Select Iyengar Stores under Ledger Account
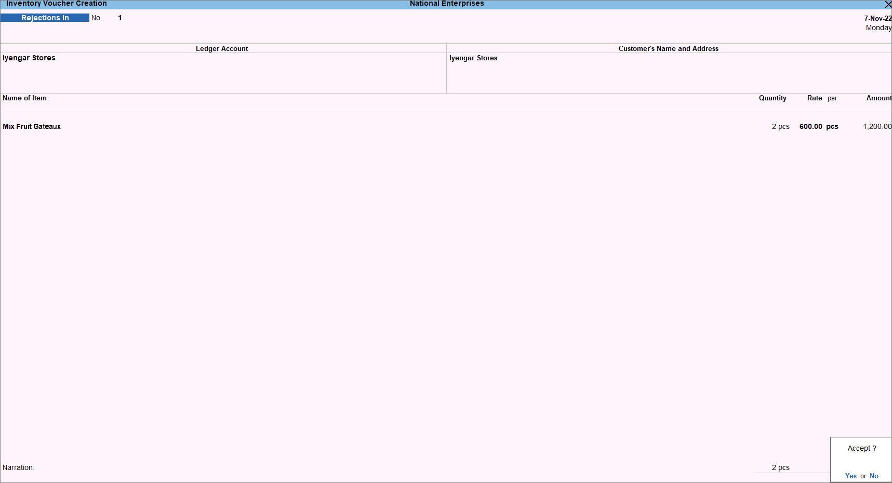The image size is (892, 483). [29, 58]
